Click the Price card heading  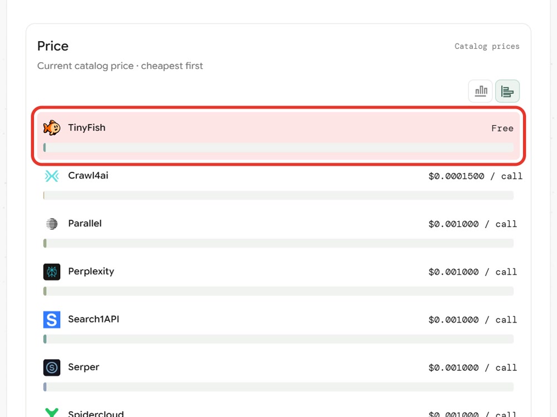[53, 46]
